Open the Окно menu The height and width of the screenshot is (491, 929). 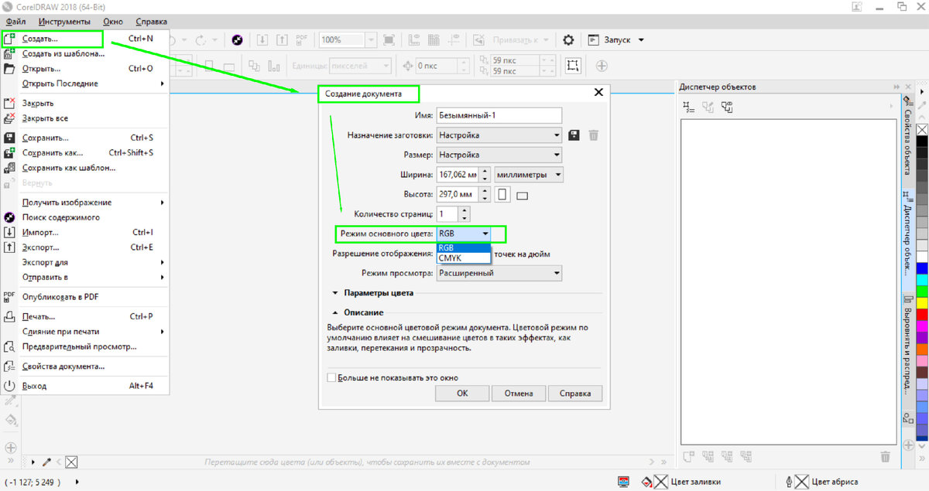(x=113, y=22)
